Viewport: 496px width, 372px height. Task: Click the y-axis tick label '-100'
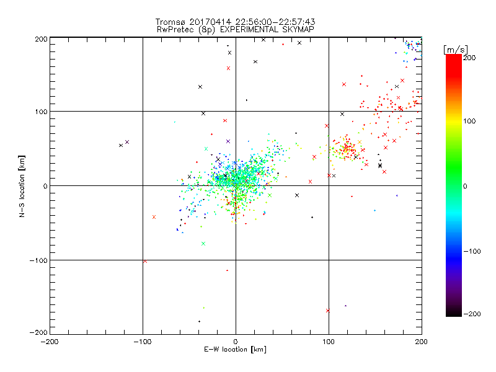pos(38,260)
